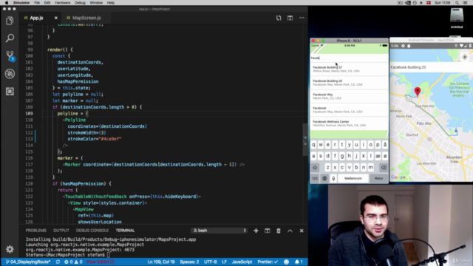The image size is (473, 266).
Task: Open the Simulator menu
Action: click(x=21, y=3)
